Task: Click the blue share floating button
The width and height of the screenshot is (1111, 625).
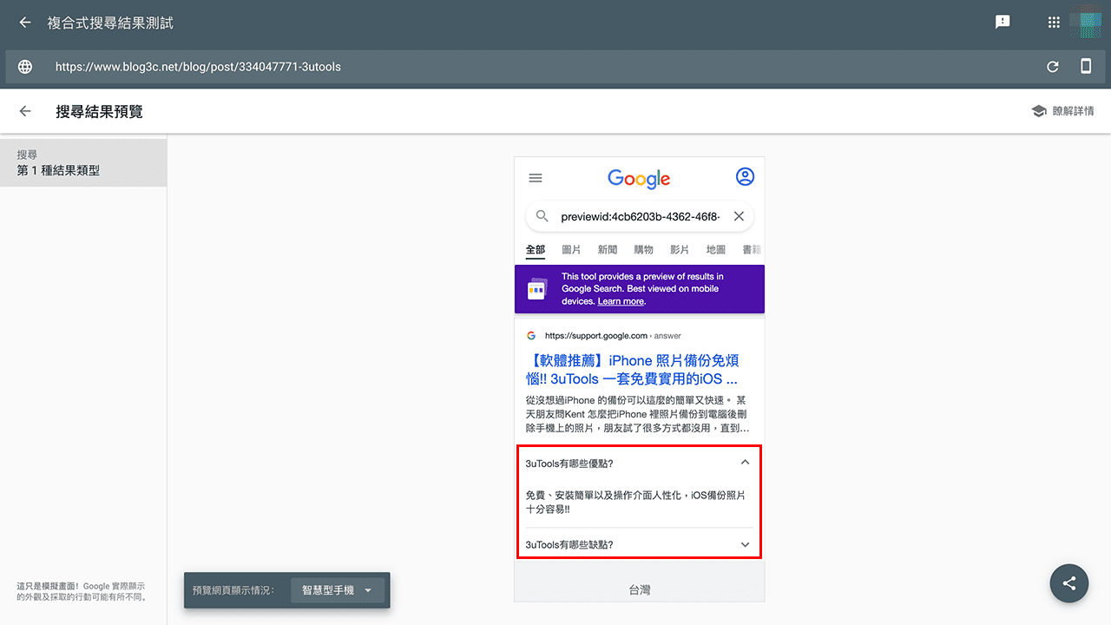Action: pyautogui.click(x=1068, y=583)
